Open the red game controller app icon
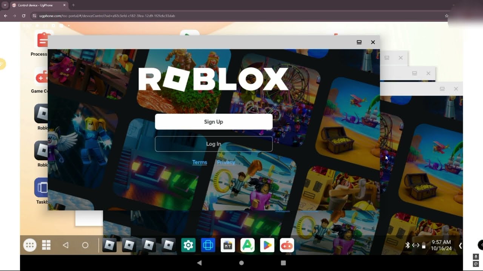 pos(287,245)
